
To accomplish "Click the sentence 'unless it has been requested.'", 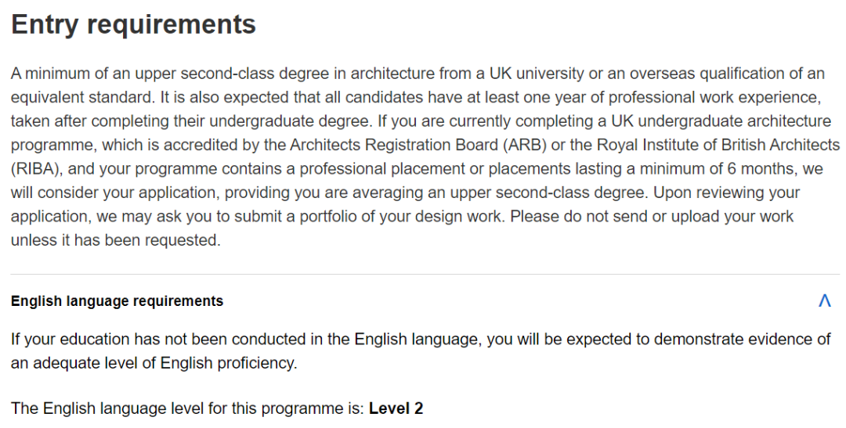I will pos(116,240).
